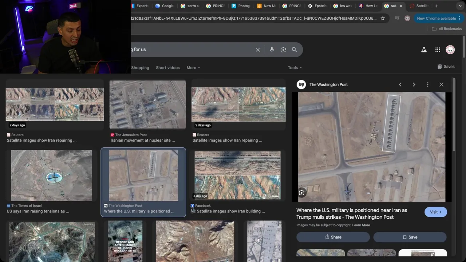Image resolution: width=466 pixels, height=262 pixels.
Task: Click the Share button
Action: 333,237
